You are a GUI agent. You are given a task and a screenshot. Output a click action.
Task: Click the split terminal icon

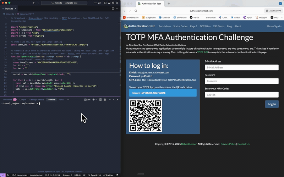click(x=100, y=100)
